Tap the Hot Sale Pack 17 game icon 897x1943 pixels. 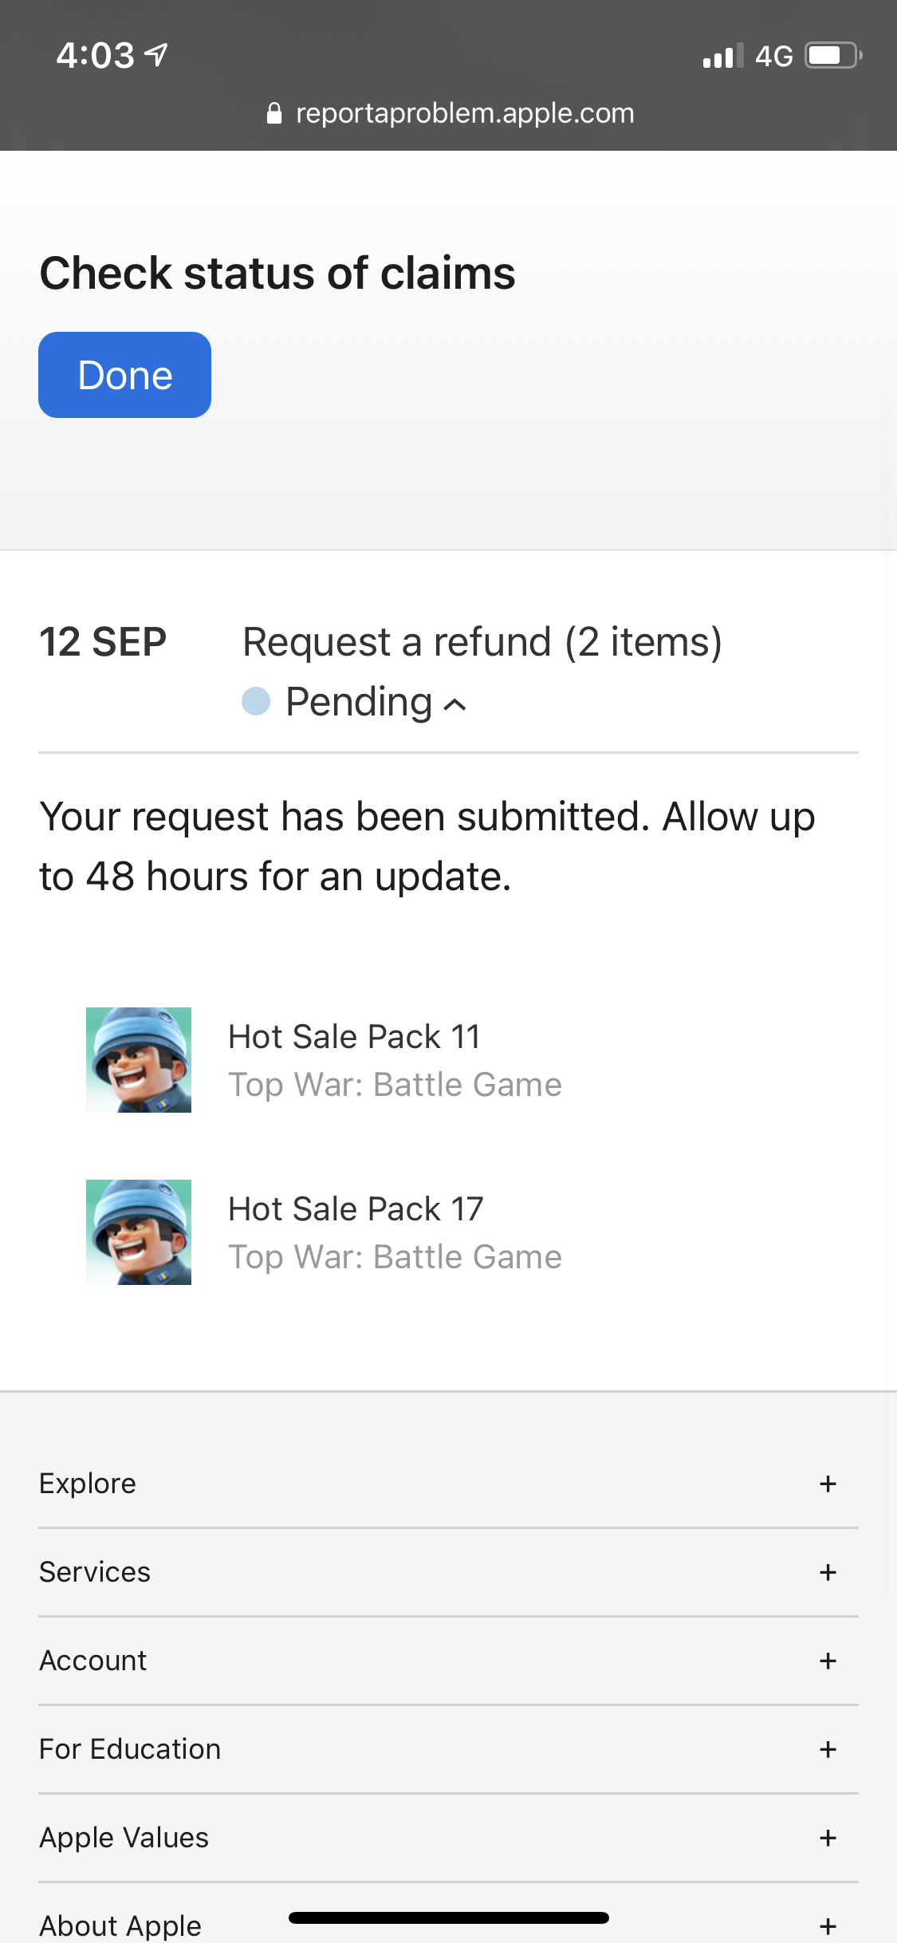139,1232
